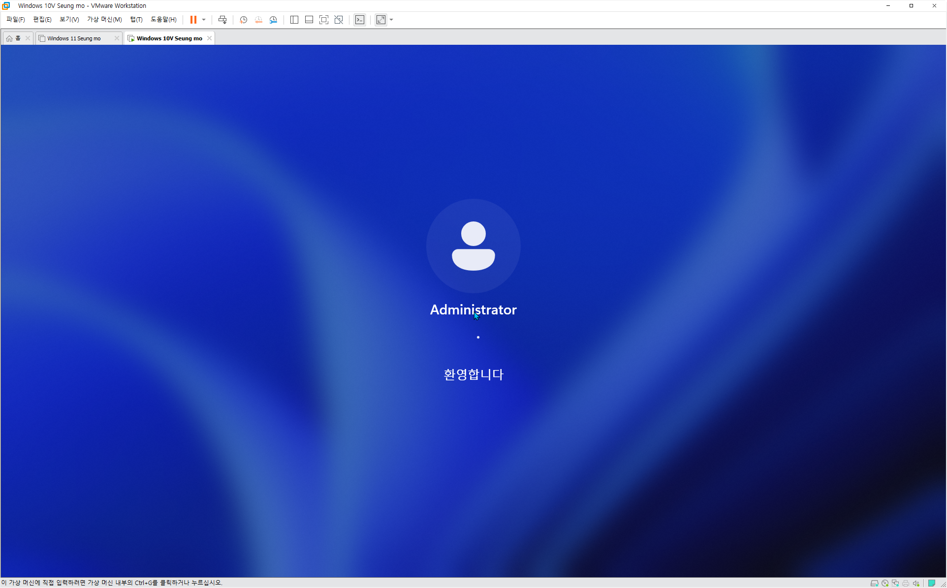Viewport: 947px width, 588px height.
Task: Go to the 홈 home tab
Action: (x=14, y=38)
